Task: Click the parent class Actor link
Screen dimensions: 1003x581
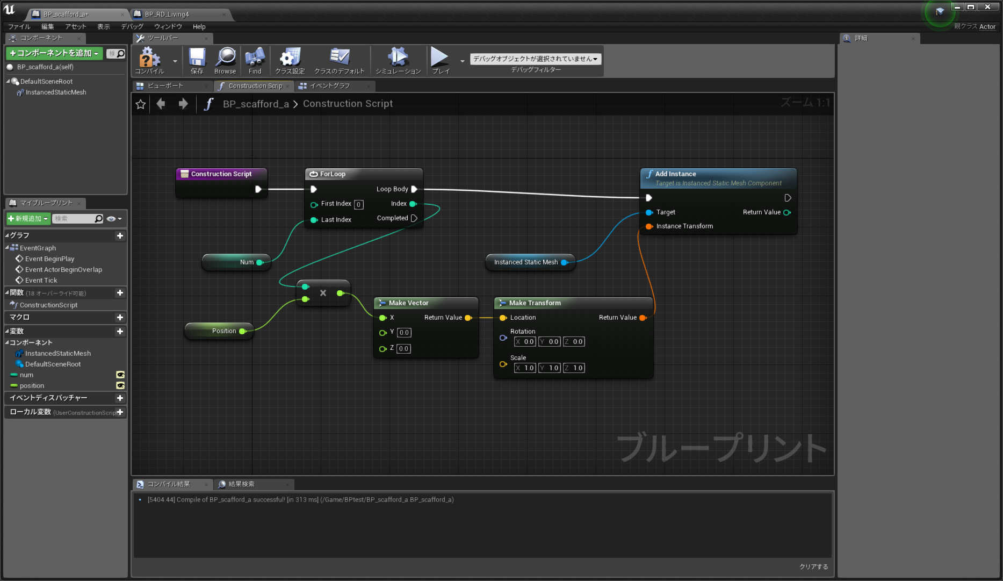Action: tap(987, 27)
